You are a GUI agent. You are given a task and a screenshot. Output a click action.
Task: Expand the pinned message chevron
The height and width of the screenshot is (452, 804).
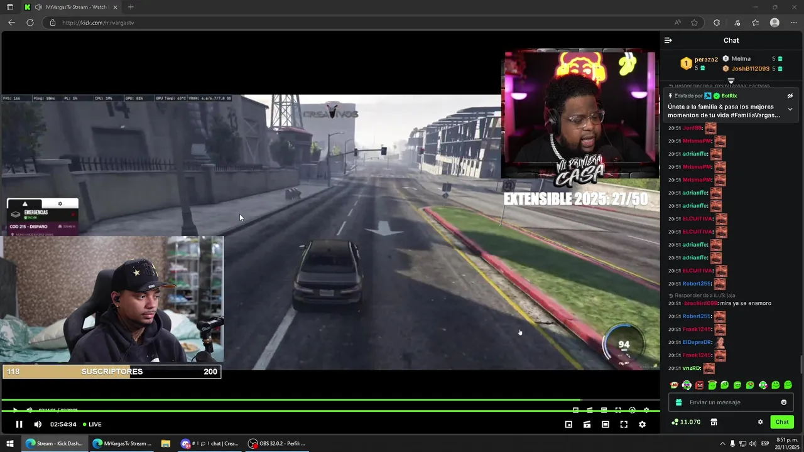pyautogui.click(x=790, y=109)
